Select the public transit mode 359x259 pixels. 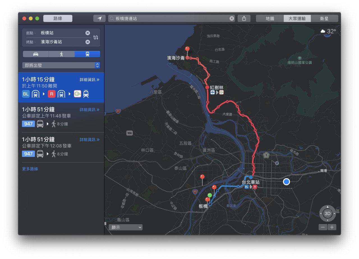tap(87, 54)
